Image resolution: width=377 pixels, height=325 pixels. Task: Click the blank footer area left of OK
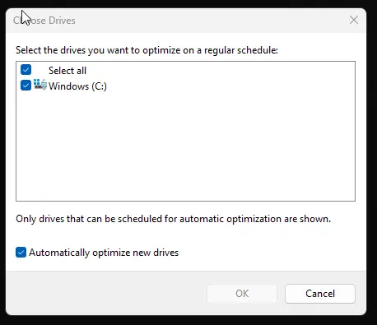[x=107, y=294]
